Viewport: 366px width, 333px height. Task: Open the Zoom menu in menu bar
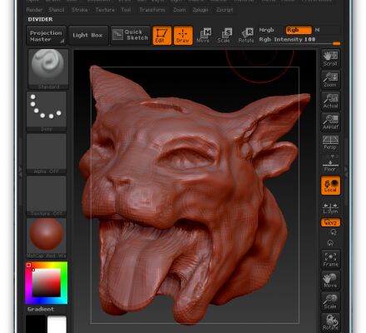pos(180,10)
